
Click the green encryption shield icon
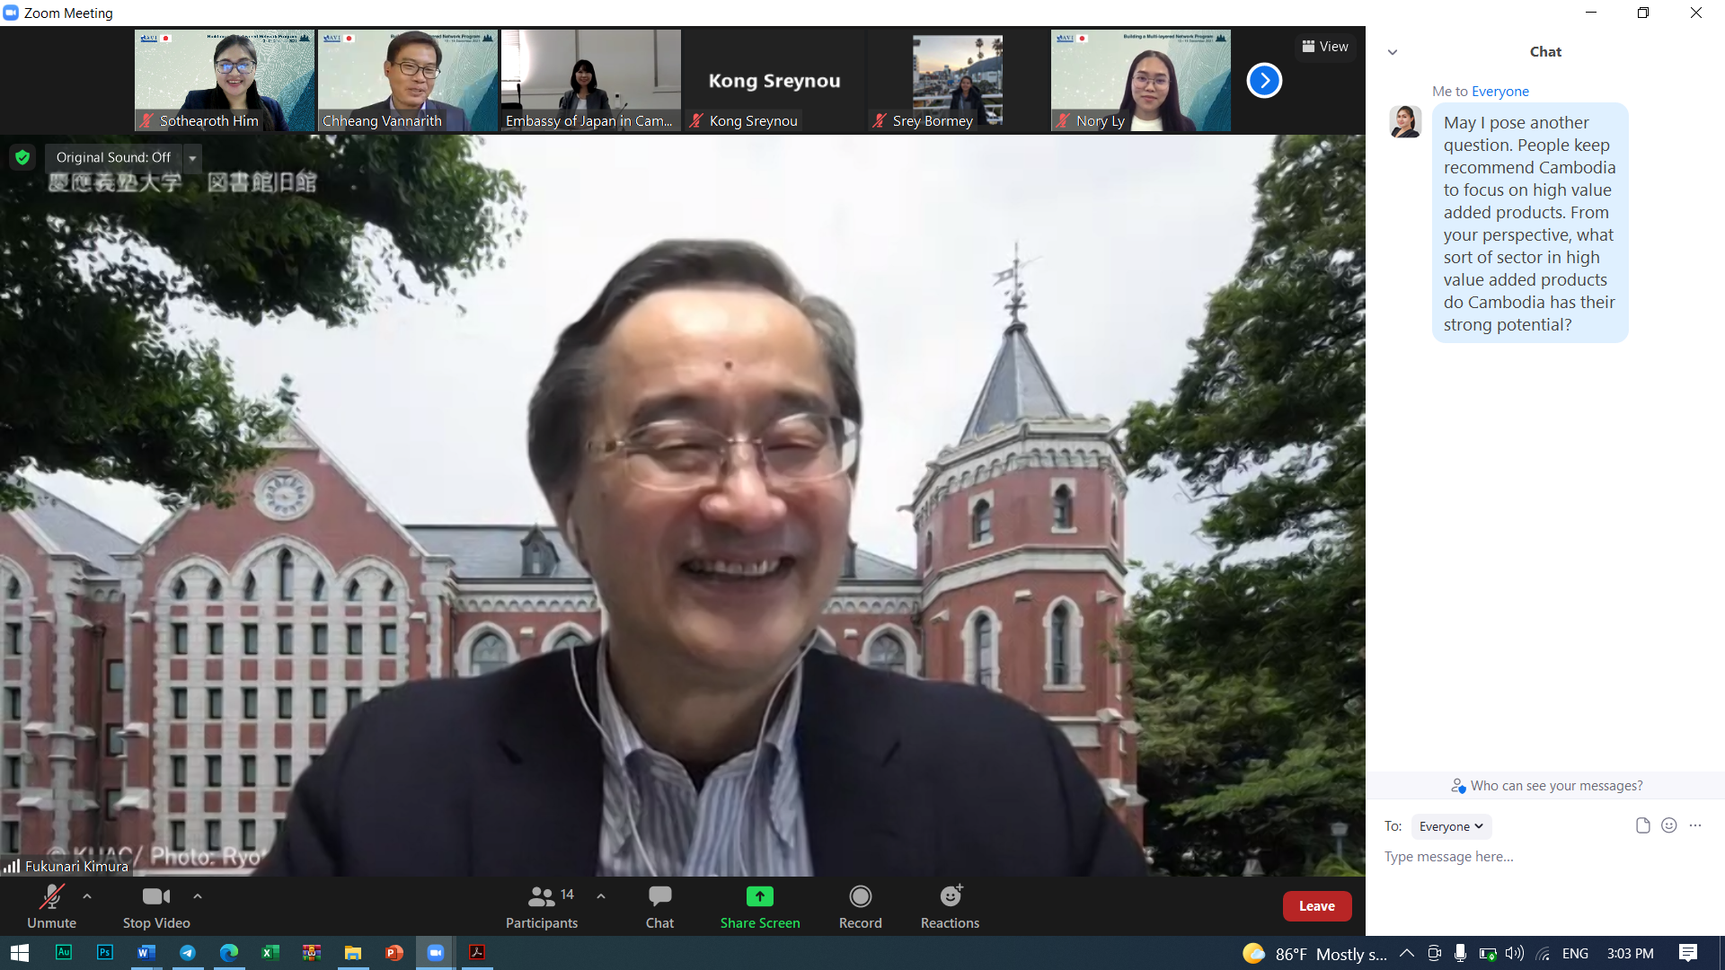click(x=22, y=157)
